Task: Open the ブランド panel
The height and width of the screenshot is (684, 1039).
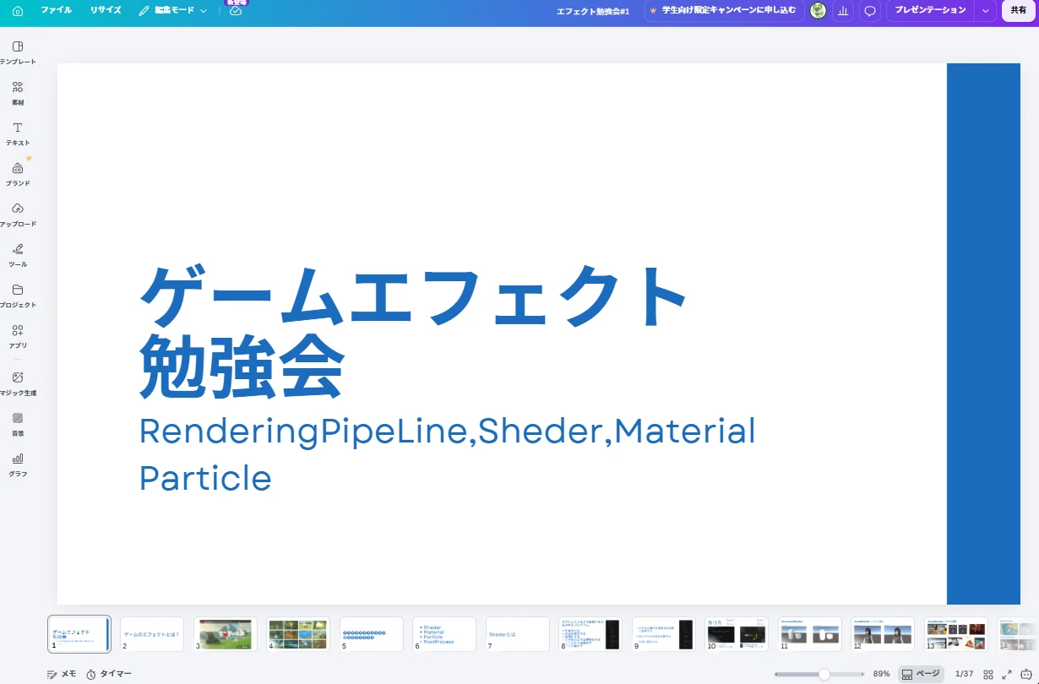Action: coord(18,174)
